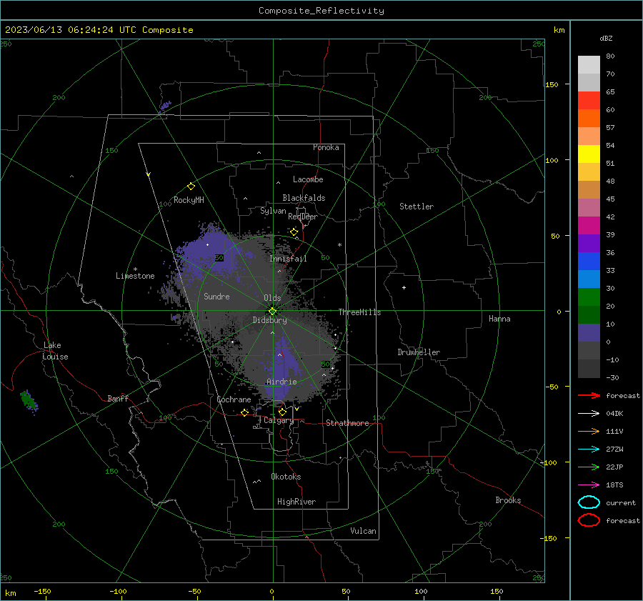Click the red 60-65 dBZ color swatch
The image size is (643, 601).
coord(589,101)
